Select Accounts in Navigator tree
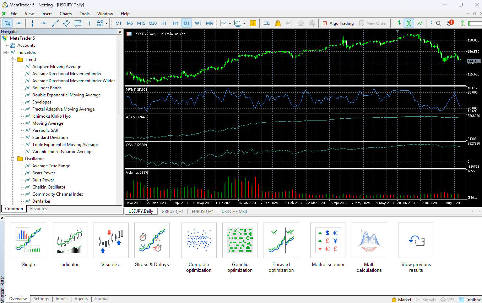Viewport: 482px width, 303px height. point(26,45)
